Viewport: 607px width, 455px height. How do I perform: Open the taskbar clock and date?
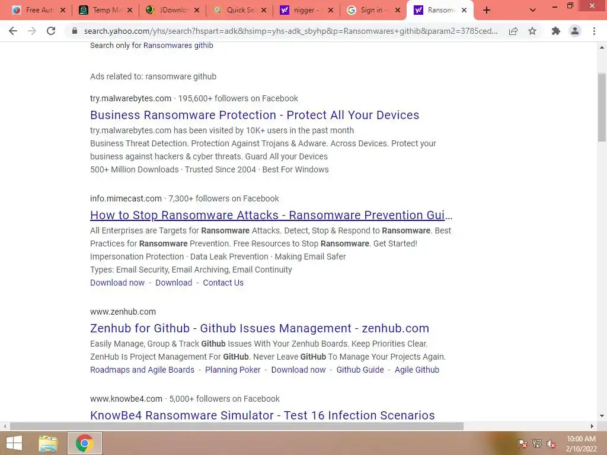coord(581,444)
